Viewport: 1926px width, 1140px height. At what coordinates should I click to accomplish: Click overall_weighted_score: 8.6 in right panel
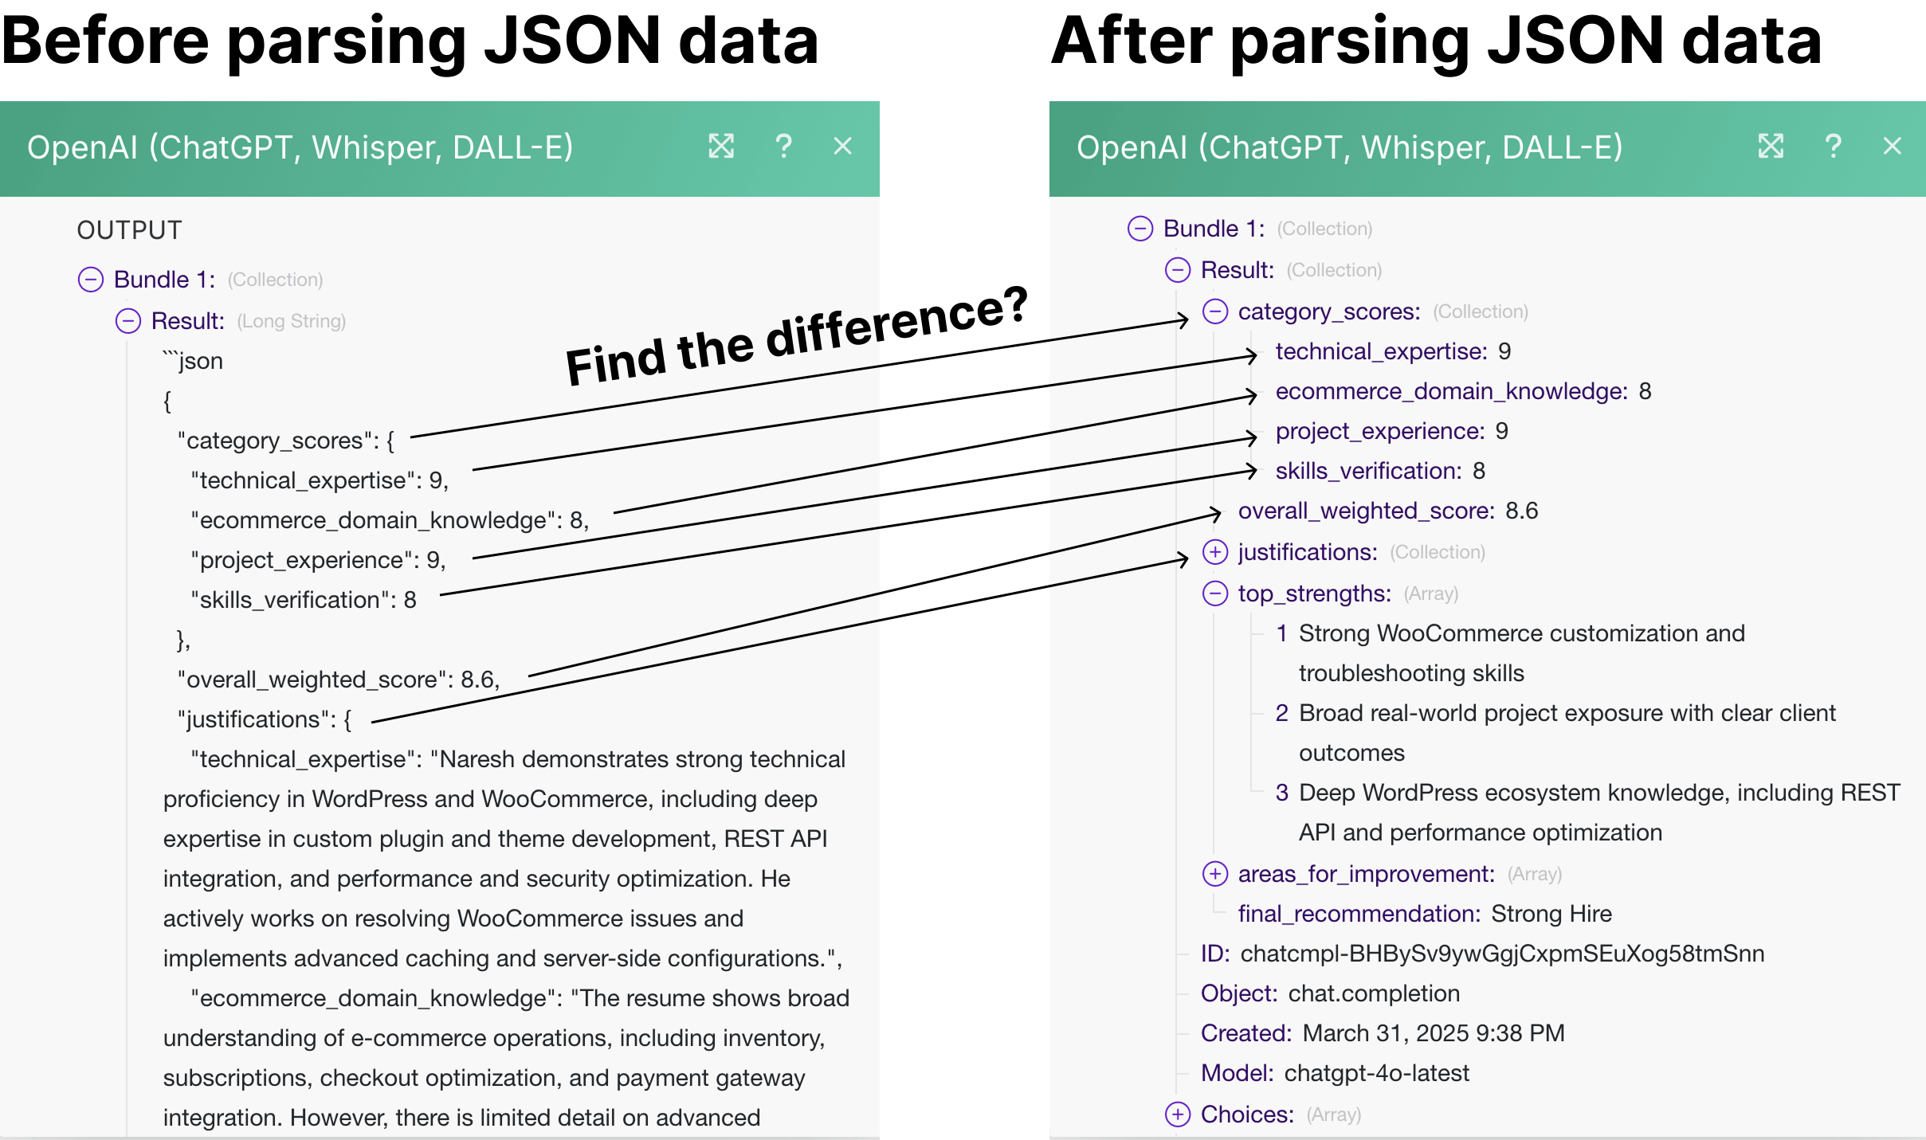click(x=1388, y=511)
